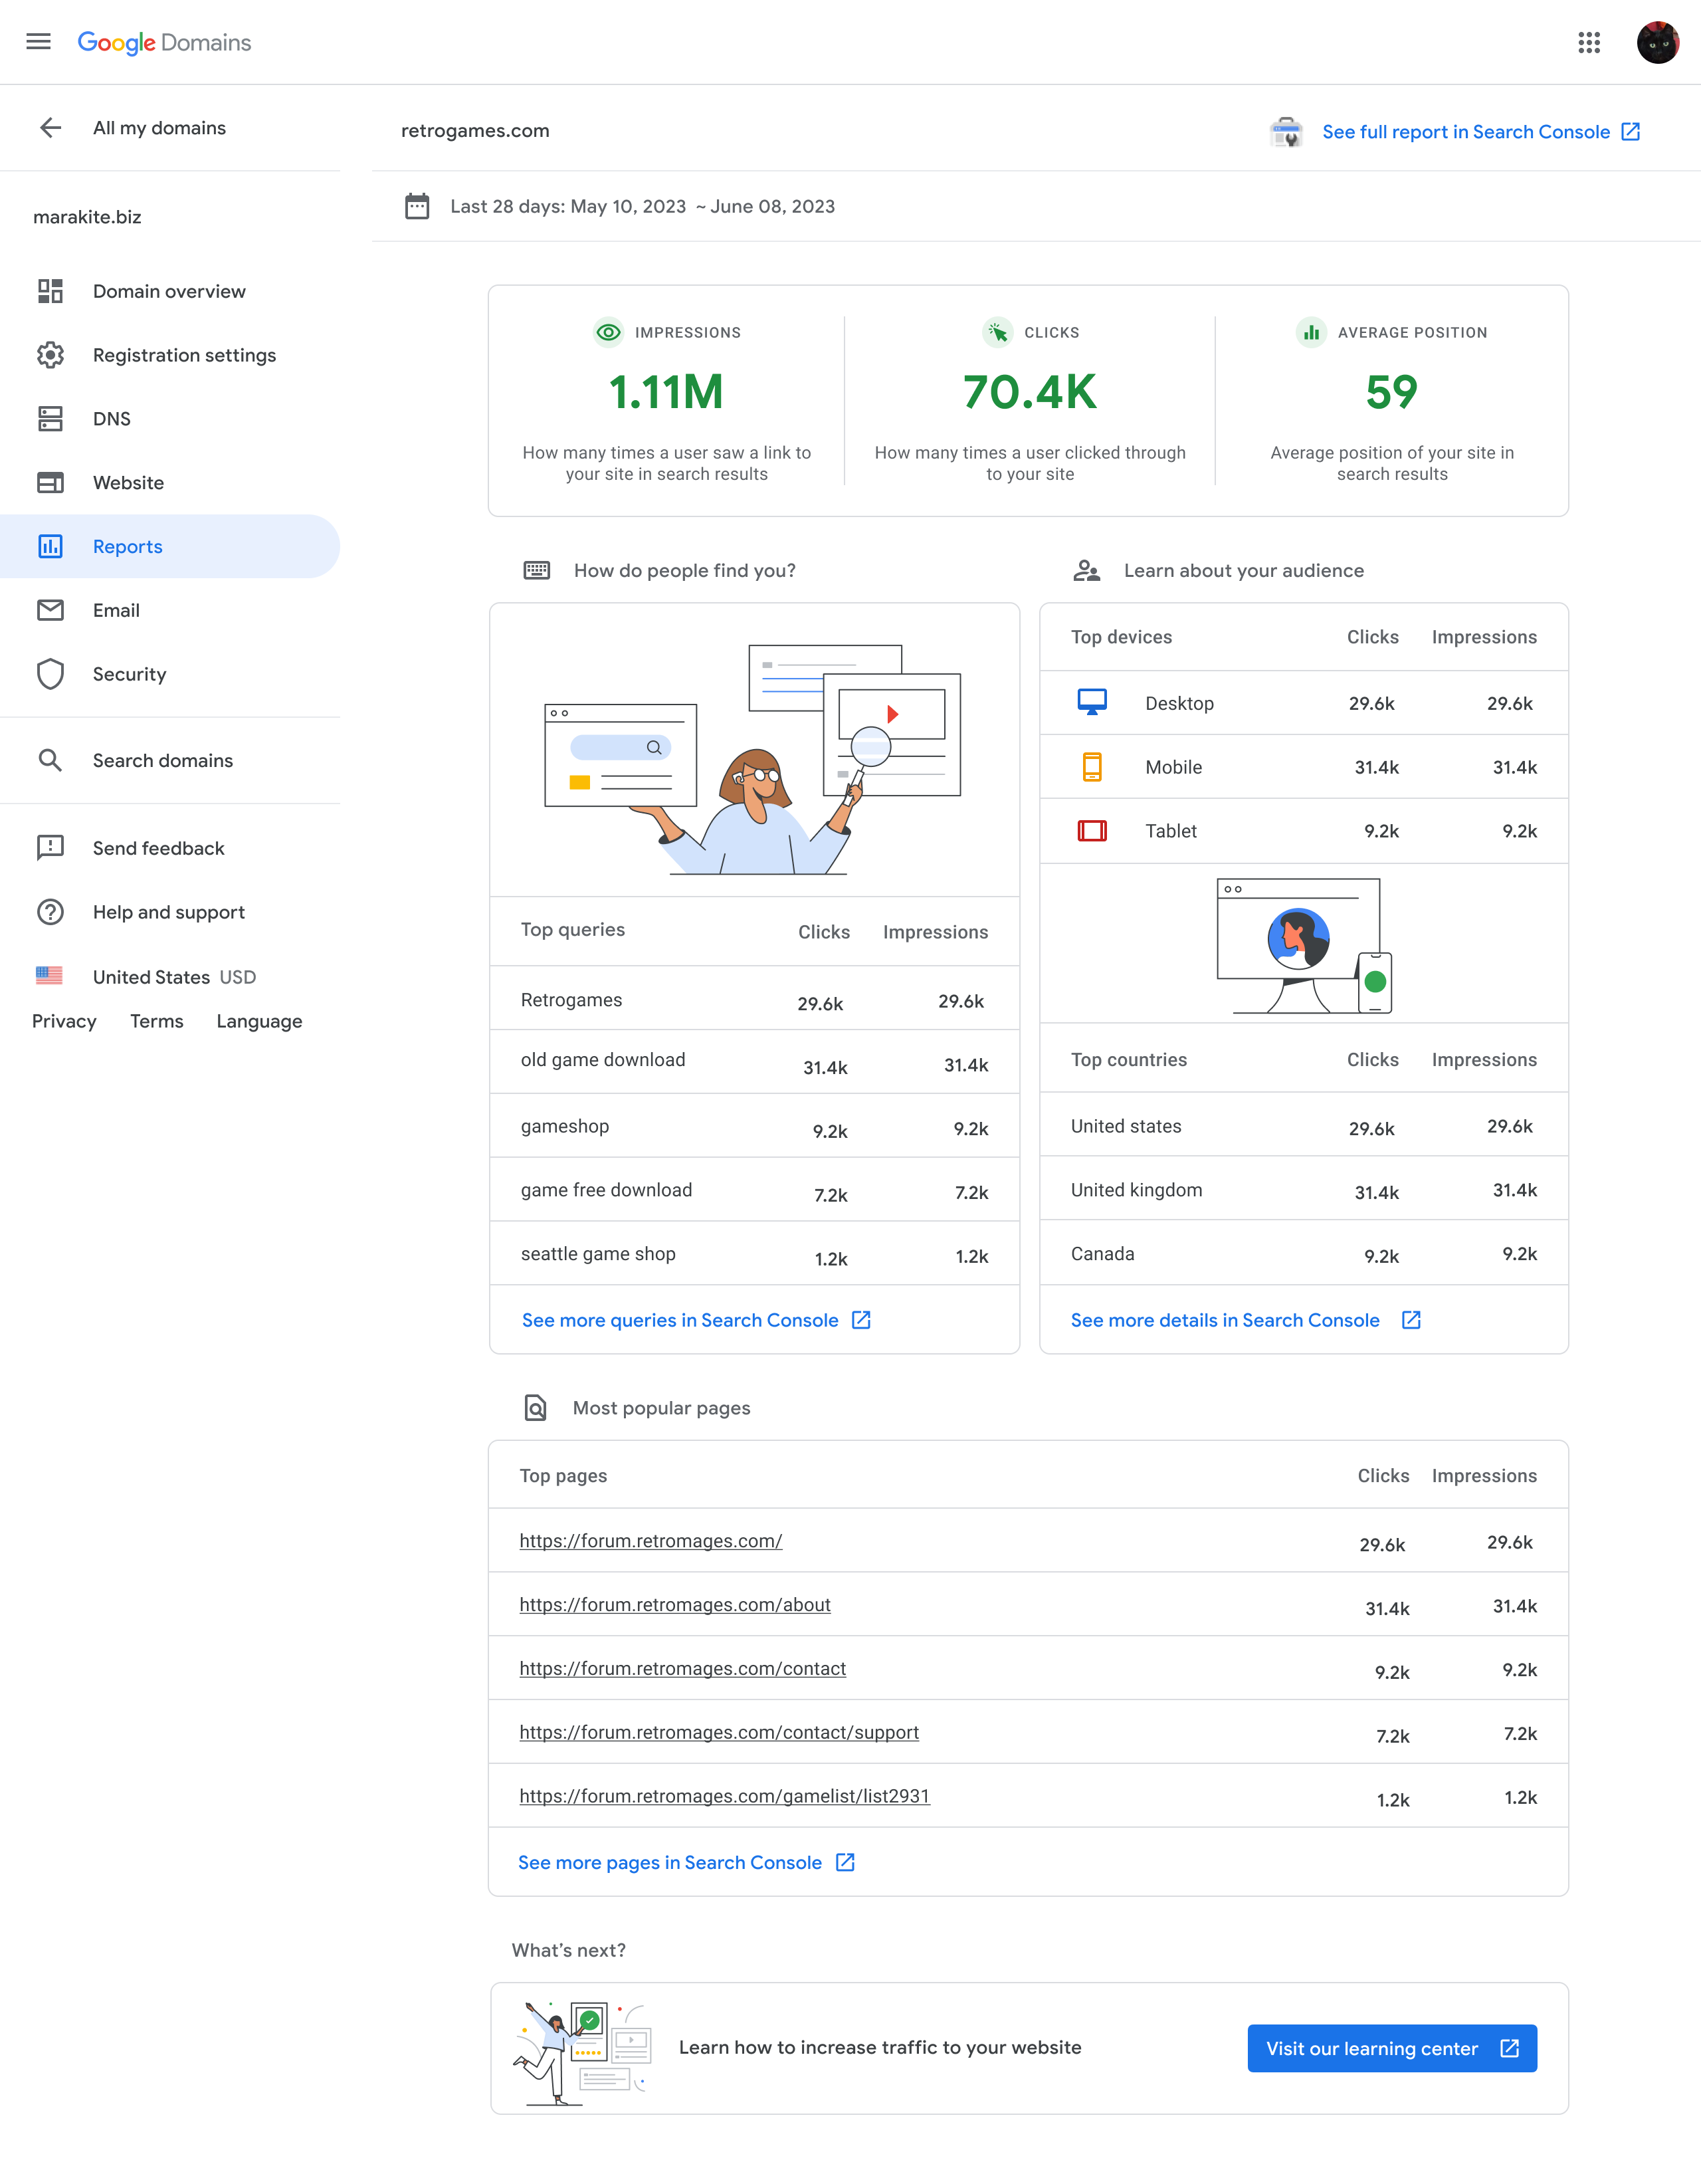Click the Reports chart icon
The image size is (1701, 2184).
point(50,546)
